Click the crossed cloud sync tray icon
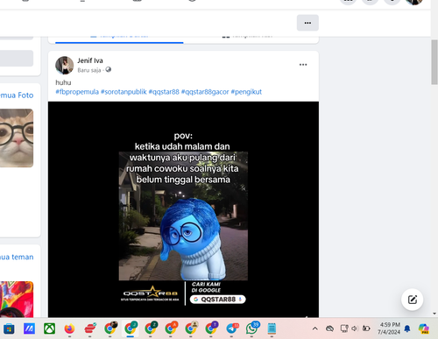This screenshot has width=438, height=339. pyautogui.click(x=330, y=328)
